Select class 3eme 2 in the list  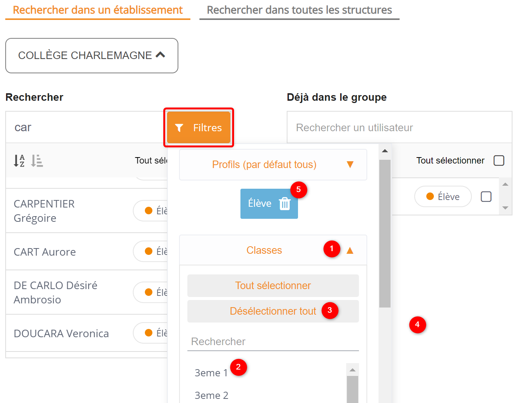[211, 395]
